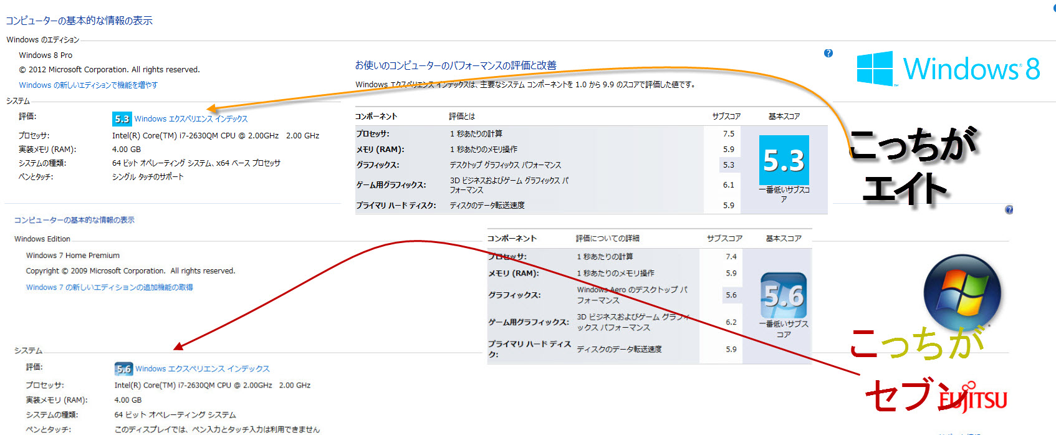1056x435 pixels.
Task: Click 評価についての詳細 column header
Action: pyautogui.click(x=608, y=239)
